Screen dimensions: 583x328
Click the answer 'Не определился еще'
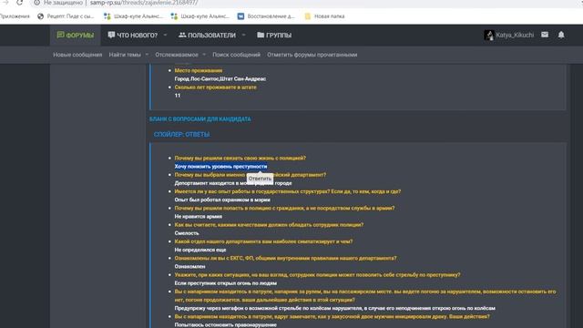pyautogui.click(x=200, y=250)
